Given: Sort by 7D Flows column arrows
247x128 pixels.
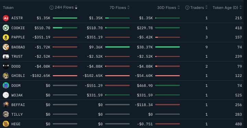Looking at the screenshot, I should (x=128, y=8).
